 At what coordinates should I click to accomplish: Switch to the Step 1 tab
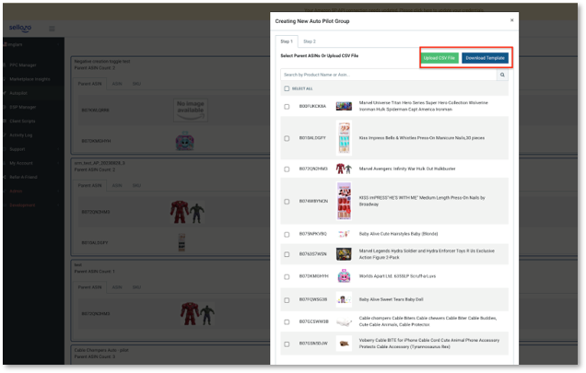tap(287, 41)
